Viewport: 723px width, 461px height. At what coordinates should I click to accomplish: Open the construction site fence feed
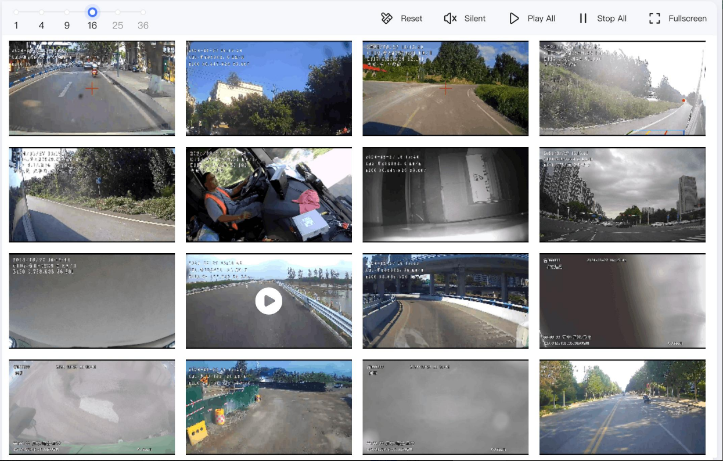point(268,407)
